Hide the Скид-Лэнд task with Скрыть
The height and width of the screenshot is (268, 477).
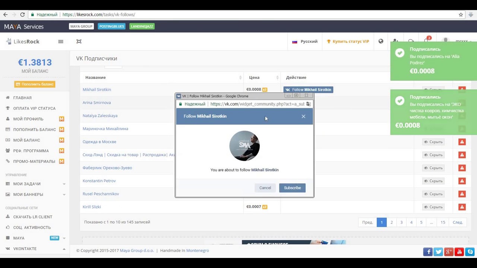tap(433, 155)
